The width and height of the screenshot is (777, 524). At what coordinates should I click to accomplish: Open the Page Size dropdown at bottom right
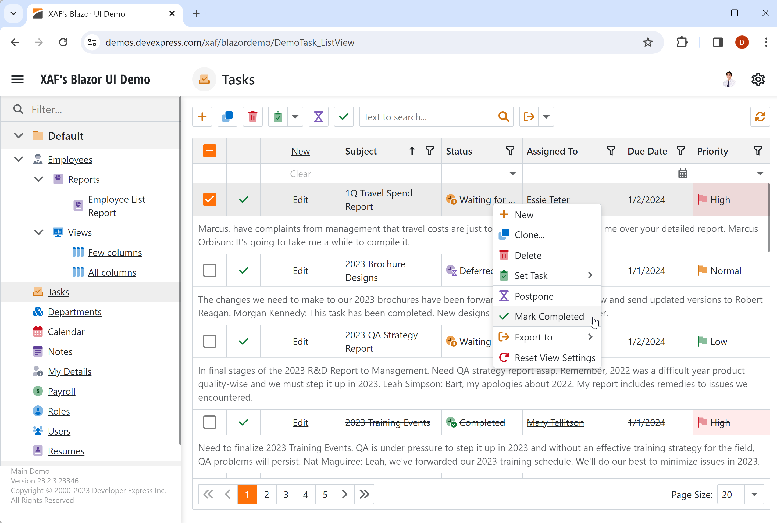pyautogui.click(x=755, y=494)
